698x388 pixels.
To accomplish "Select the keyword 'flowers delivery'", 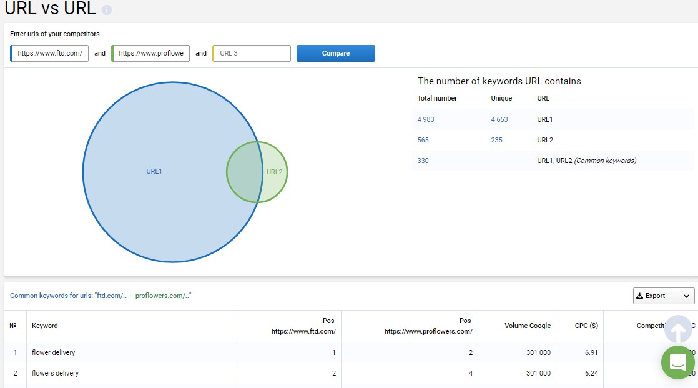I will coord(55,373).
